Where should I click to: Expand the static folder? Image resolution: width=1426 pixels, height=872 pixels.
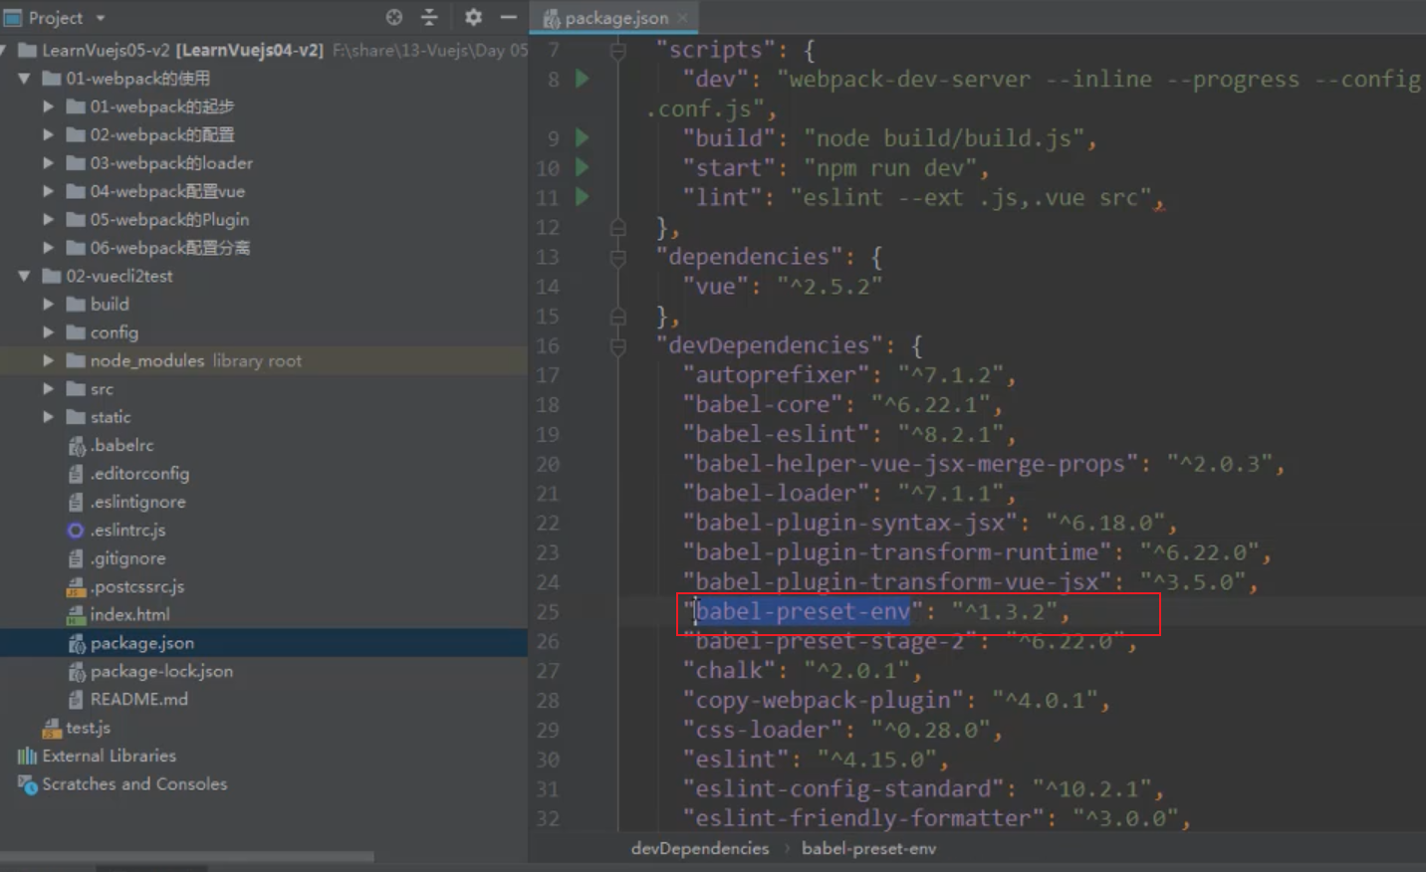[48, 416]
